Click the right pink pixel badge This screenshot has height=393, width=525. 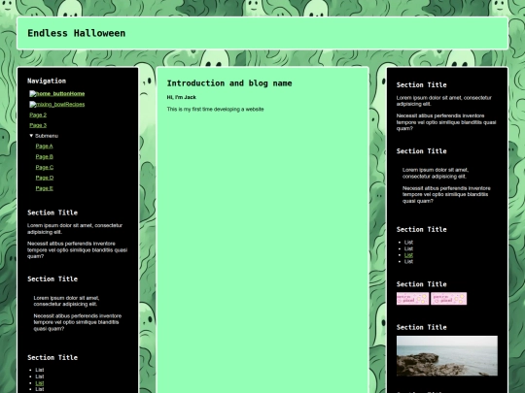tap(448, 299)
